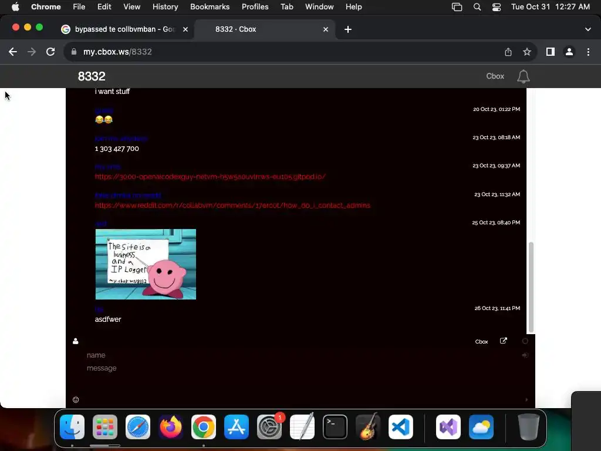Open Launchpad in the Dock
This screenshot has width=601, height=451.
click(x=105, y=427)
